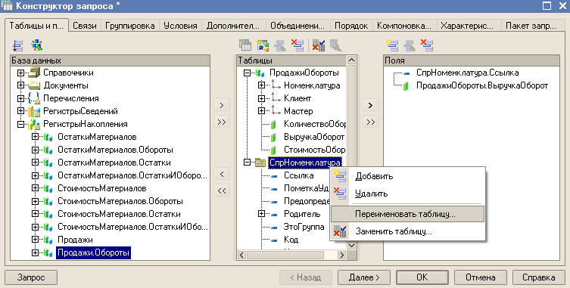Click the second colorful icon above База данных panel

click(36, 45)
